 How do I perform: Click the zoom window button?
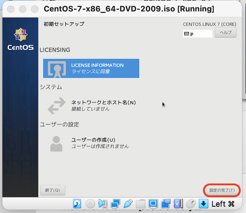point(35,9)
